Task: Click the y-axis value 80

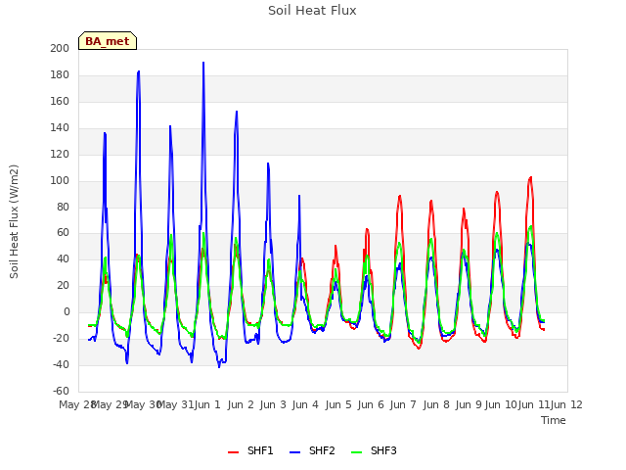Action: tap(63, 207)
